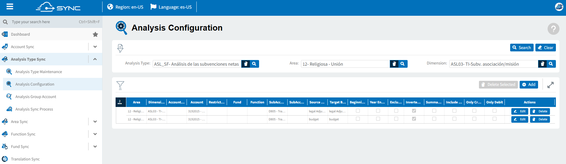
Task: Click the Add button
Action: pyautogui.click(x=529, y=85)
